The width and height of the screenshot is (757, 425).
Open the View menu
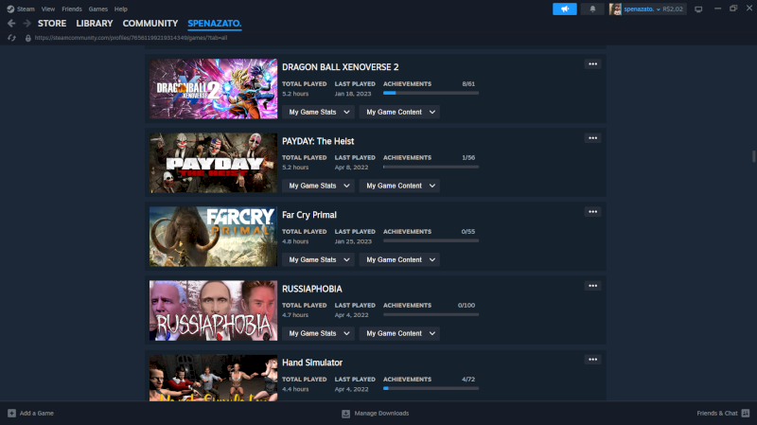tap(48, 9)
